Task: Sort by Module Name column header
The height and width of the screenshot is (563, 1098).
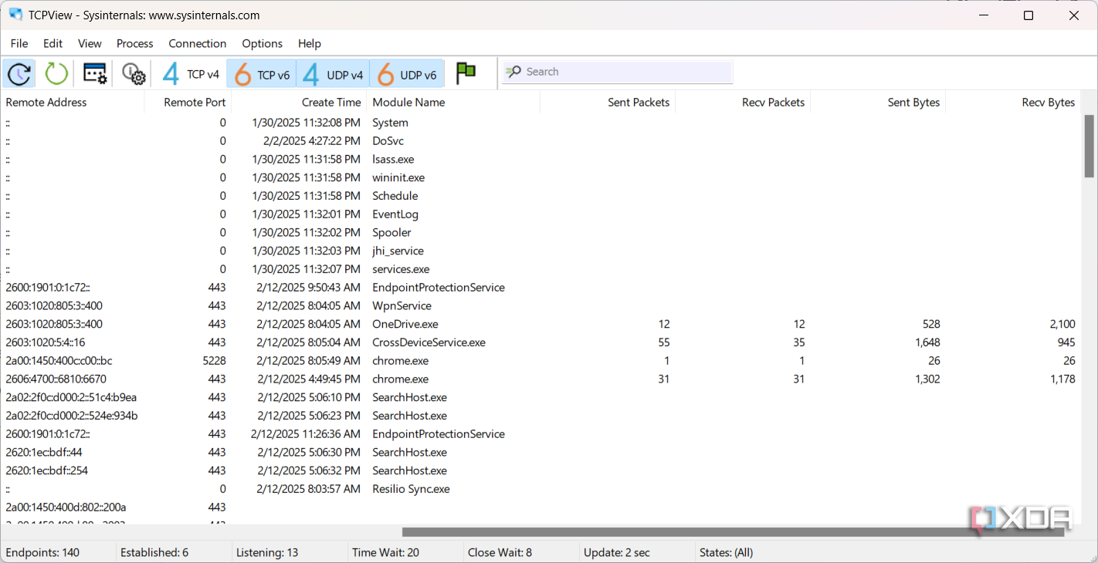Action: click(x=453, y=102)
